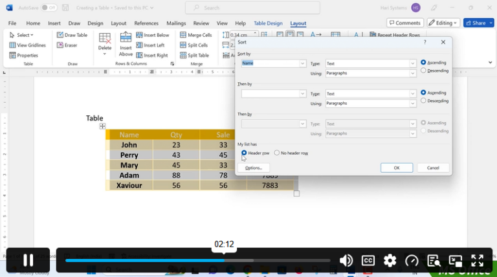The height and width of the screenshot is (277, 497).
Task: Click the Word search box
Action: tap(252, 8)
